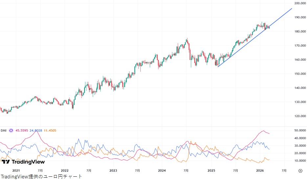Click the purple DMI refresh icon

pos(11,130)
